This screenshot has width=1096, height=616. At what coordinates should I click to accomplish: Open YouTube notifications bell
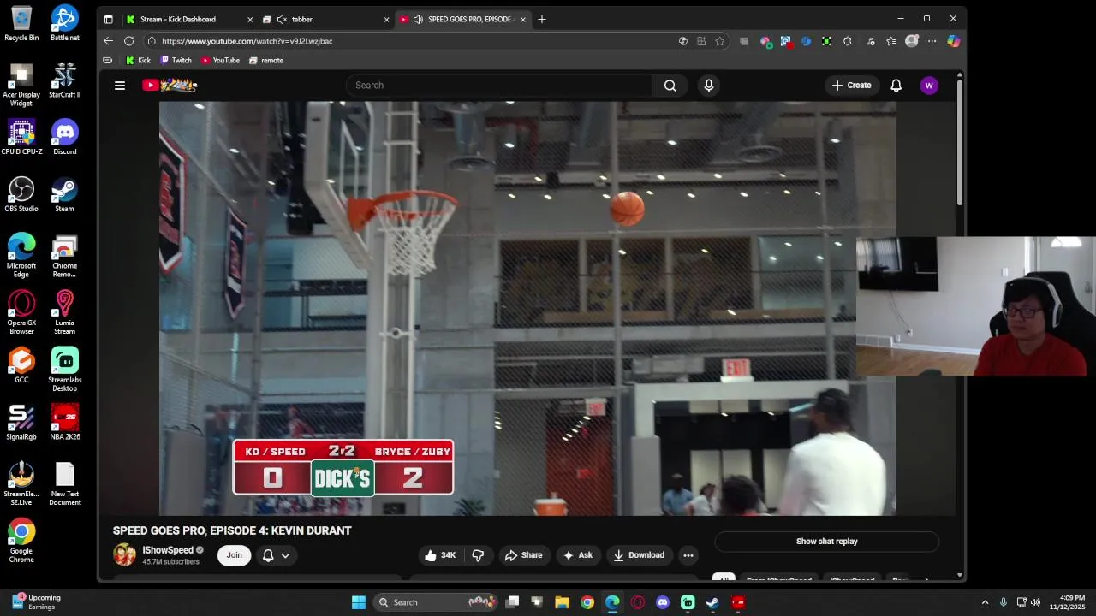(896, 86)
